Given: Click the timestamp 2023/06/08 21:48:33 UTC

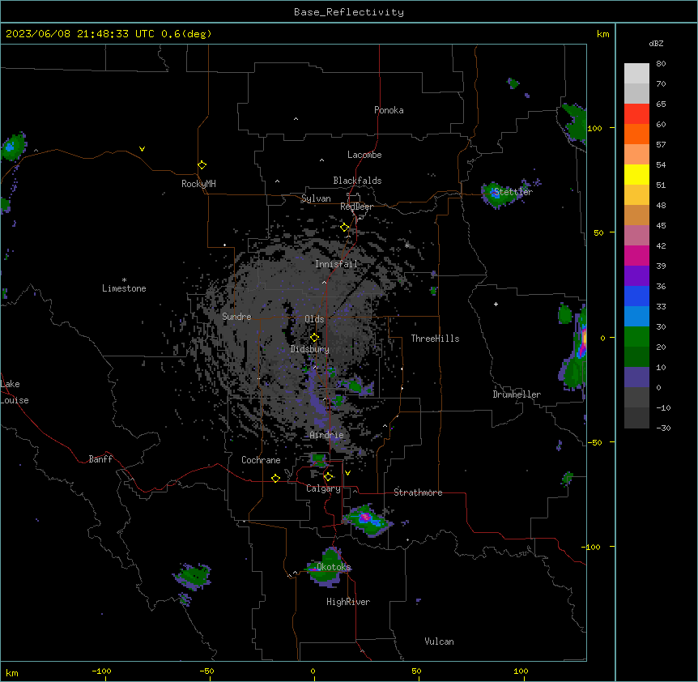Looking at the screenshot, I should pyautogui.click(x=80, y=34).
